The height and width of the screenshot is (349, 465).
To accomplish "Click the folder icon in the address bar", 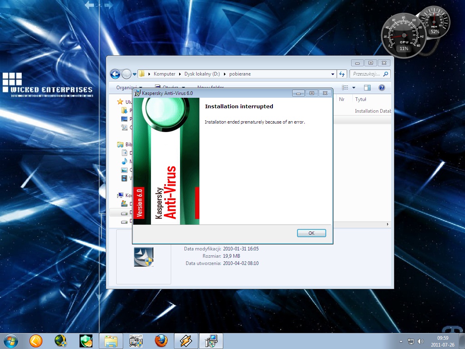I will [142, 74].
